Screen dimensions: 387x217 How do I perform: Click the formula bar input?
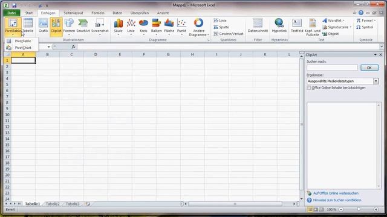[x=228, y=46]
